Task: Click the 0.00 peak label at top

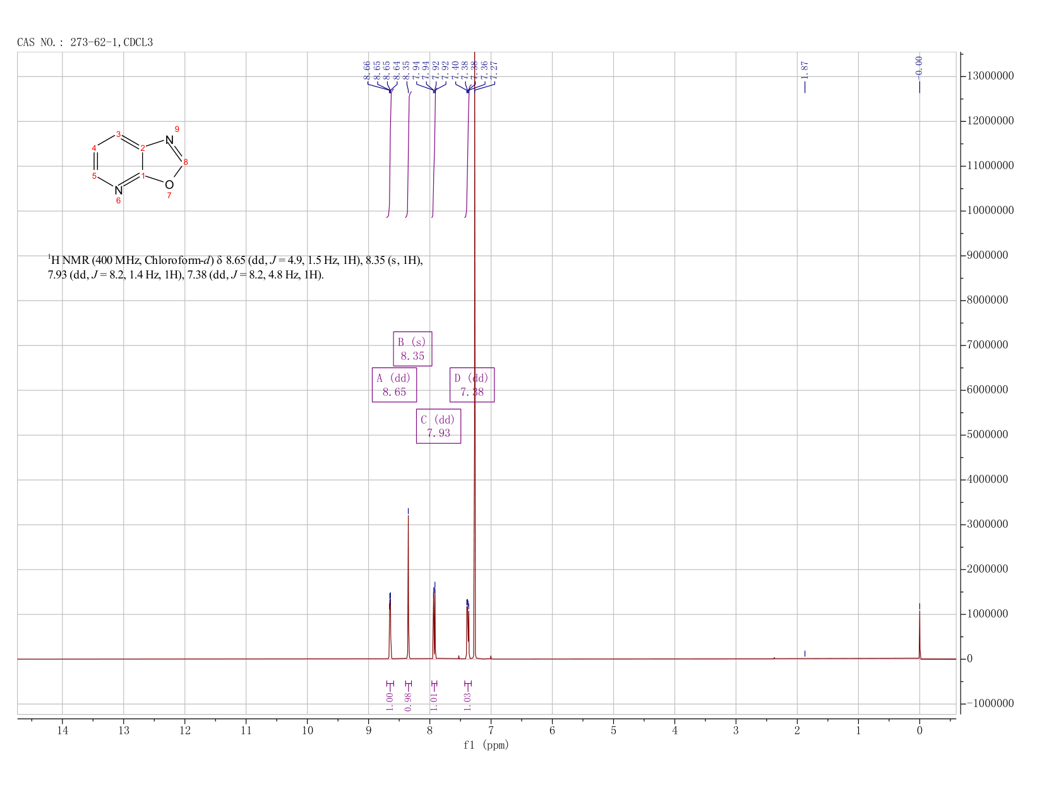Action: click(919, 66)
